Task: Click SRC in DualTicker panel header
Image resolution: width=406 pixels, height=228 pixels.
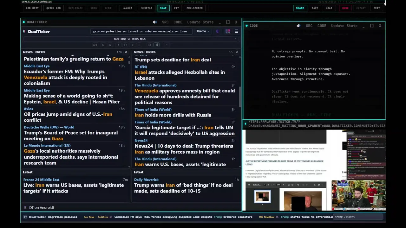Action: 165,22
